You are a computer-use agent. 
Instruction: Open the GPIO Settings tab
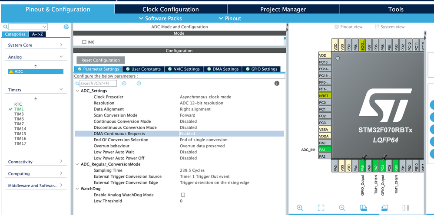point(261,69)
